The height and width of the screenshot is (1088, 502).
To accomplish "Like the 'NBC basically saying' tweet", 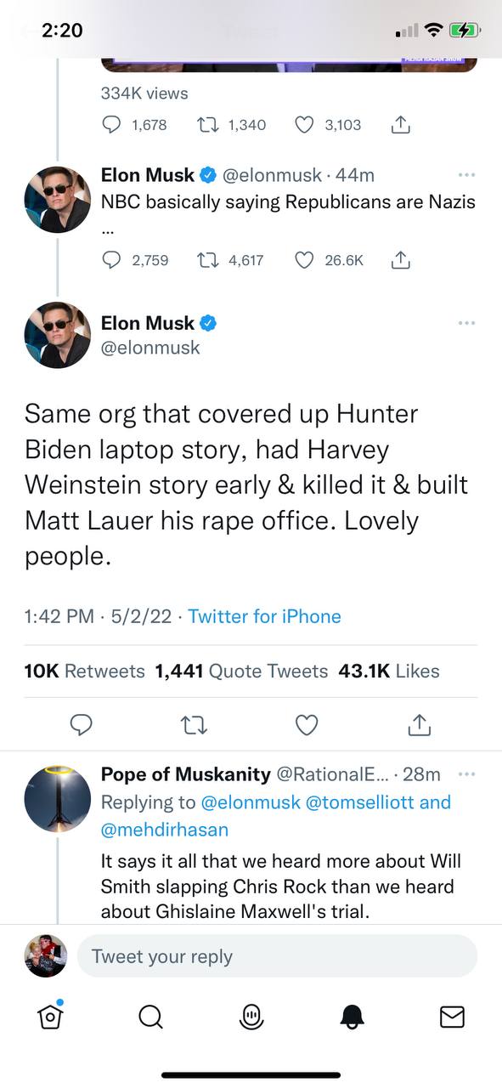I will point(304,261).
